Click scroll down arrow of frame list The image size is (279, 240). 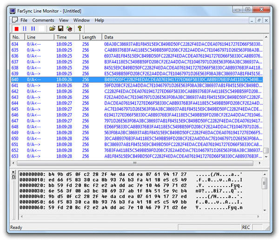pyautogui.click(x=266, y=157)
